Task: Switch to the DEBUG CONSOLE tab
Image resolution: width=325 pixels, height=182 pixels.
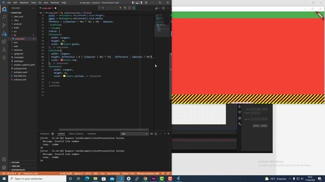Action: (x=76, y=134)
